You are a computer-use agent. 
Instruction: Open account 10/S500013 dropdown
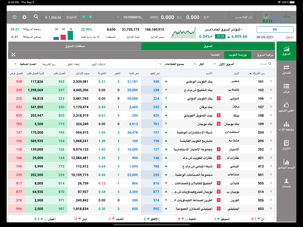click(x=130, y=17)
